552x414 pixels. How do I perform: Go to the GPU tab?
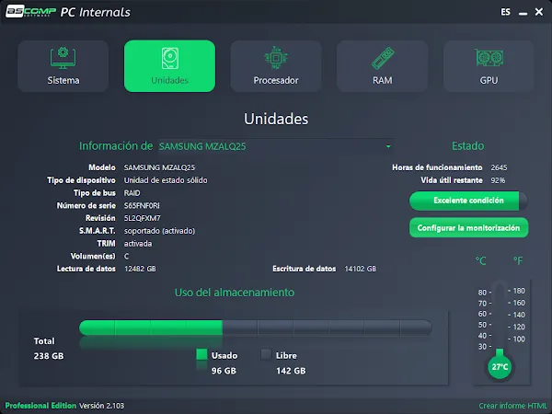(x=489, y=66)
